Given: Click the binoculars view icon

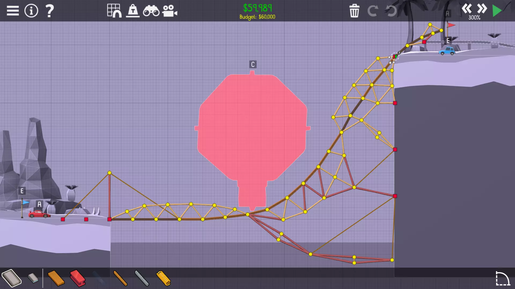Looking at the screenshot, I should (x=151, y=11).
